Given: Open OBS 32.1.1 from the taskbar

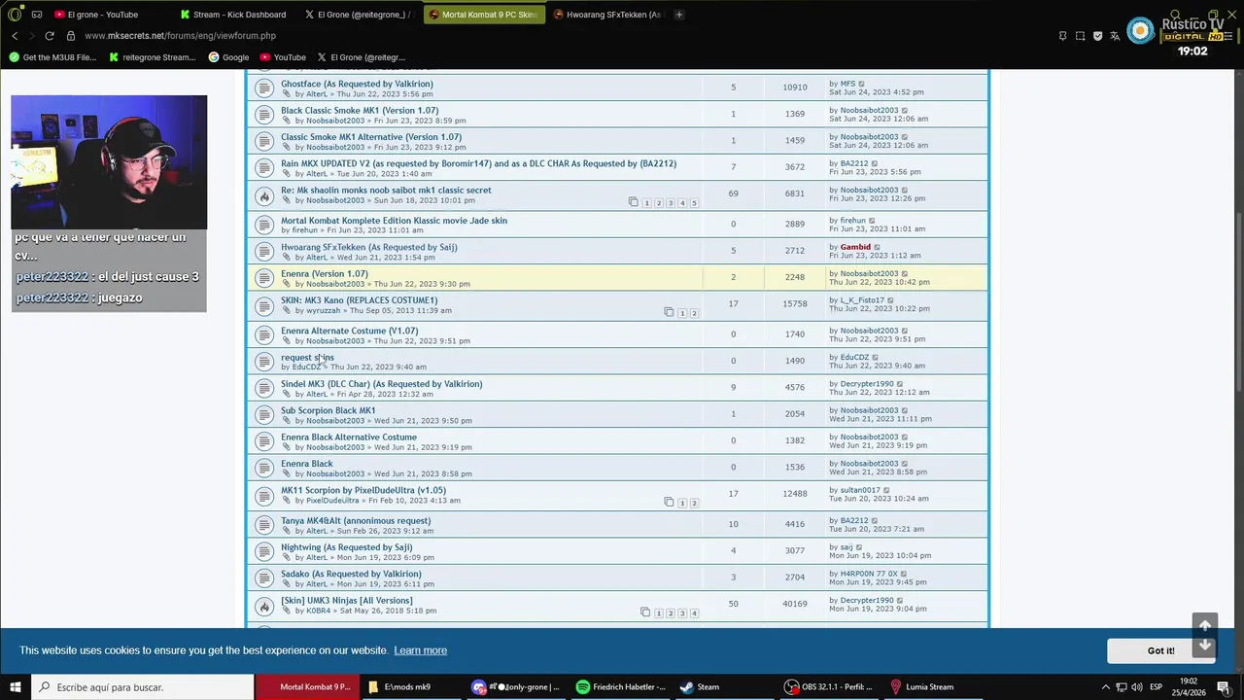Looking at the screenshot, I should pyautogui.click(x=829, y=687).
